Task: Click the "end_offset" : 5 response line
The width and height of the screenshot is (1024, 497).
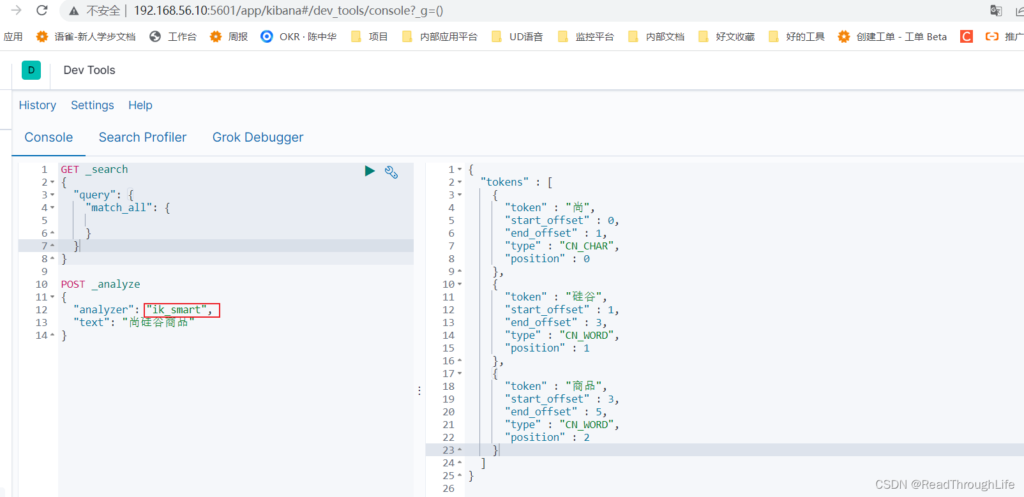Action: point(556,412)
